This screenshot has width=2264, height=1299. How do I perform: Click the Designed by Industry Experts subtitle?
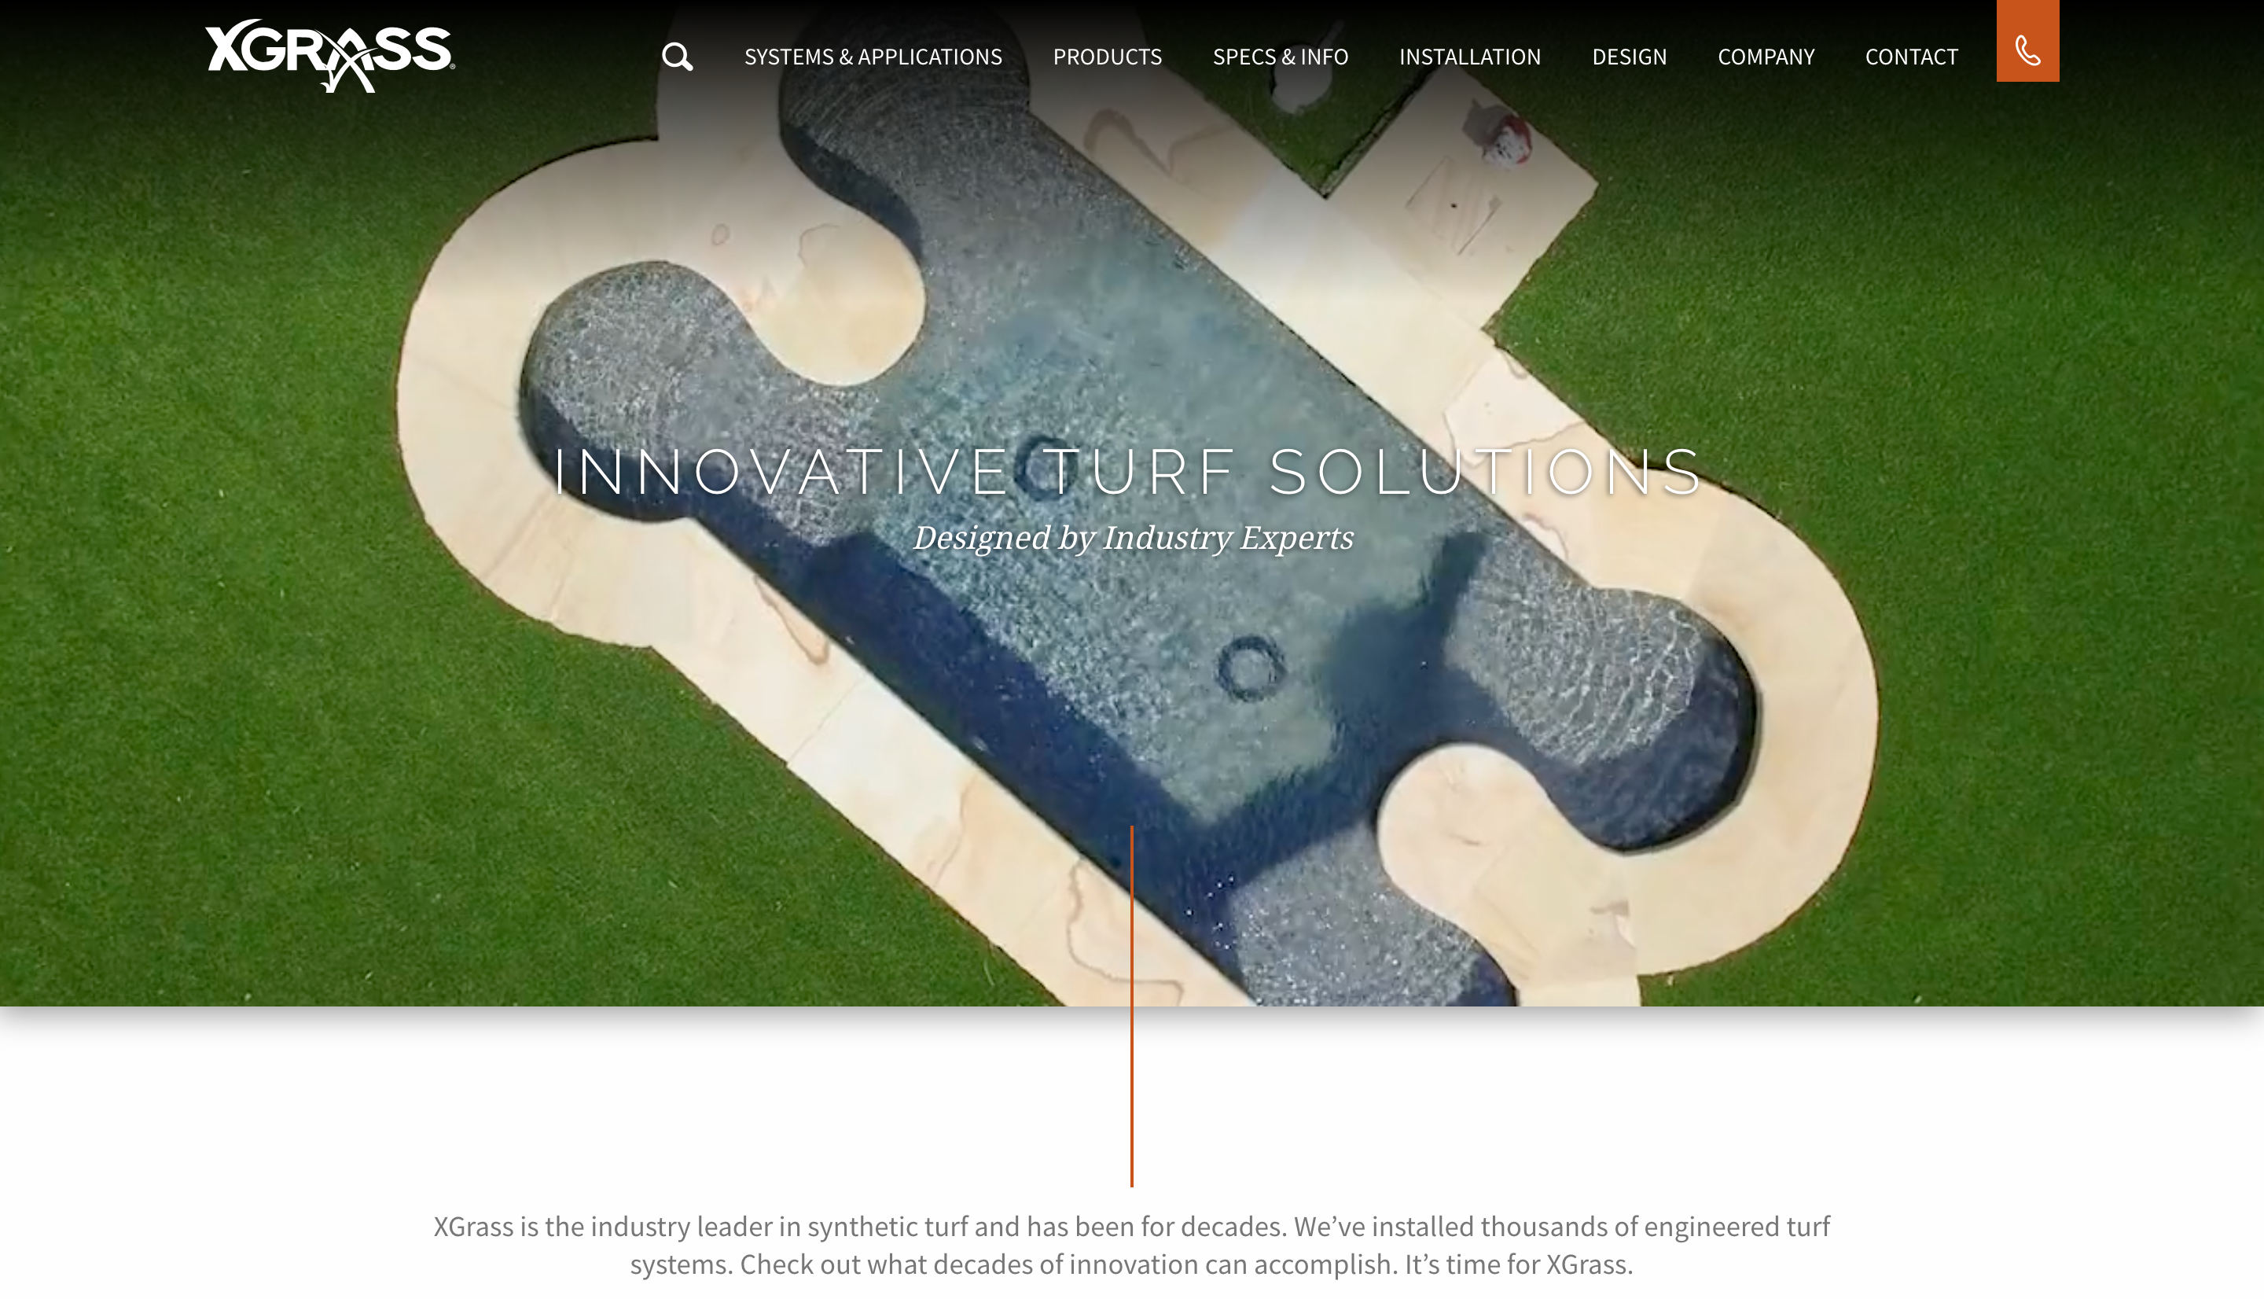[1133, 538]
